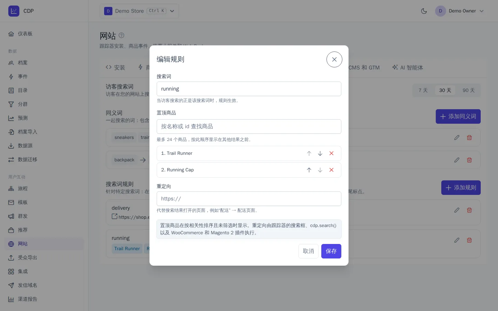Click 保存 to save the rule
Screen dimensions: 498x311
pos(331,251)
